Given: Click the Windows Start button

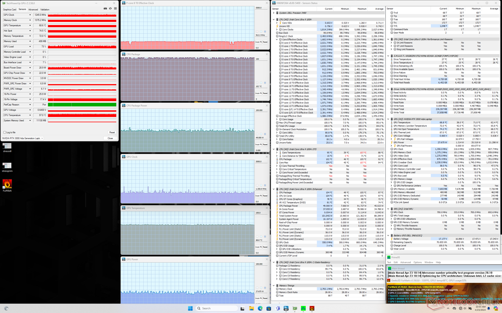Looking at the screenshot, I should click(190, 308).
